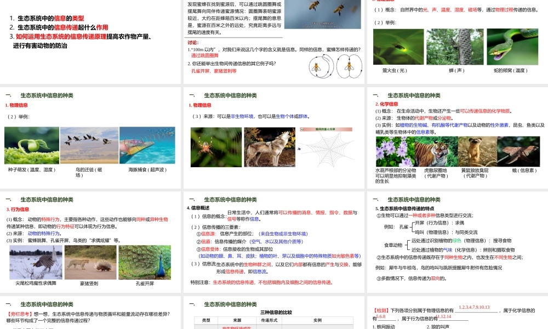
Task: Click caption 黄鼠狼放臭屁
Action: click(x=475, y=171)
